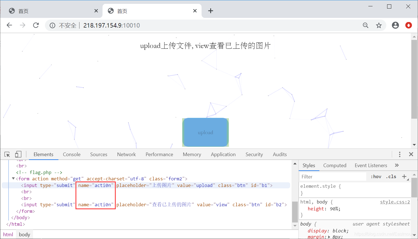The height and width of the screenshot is (239, 418).
Task: Open the style.css:2 source link
Action: [395, 202]
